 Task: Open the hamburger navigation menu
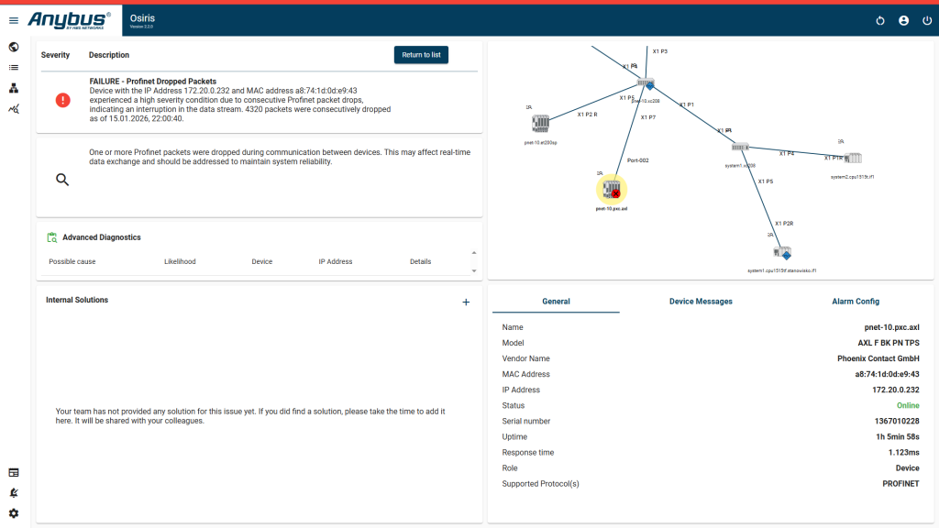click(14, 20)
